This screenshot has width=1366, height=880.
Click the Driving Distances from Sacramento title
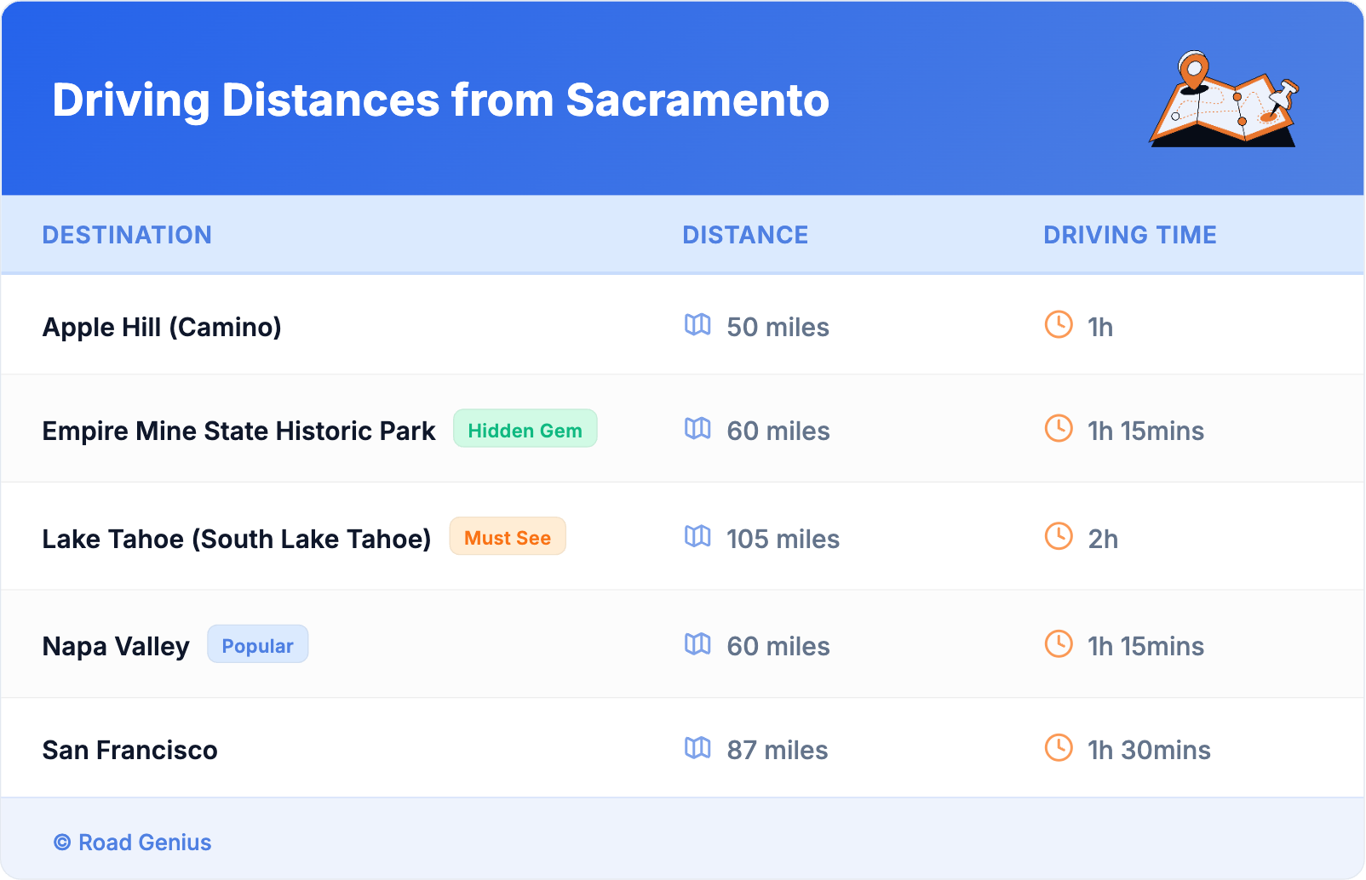[x=440, y=100]
